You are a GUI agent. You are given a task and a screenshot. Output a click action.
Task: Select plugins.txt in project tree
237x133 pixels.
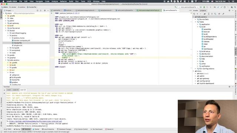pyautogui.click(x=17, y=45)
